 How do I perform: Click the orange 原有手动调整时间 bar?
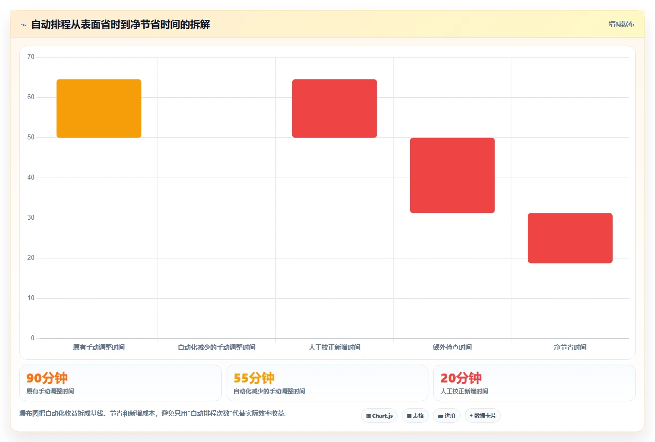pos(99,109)
